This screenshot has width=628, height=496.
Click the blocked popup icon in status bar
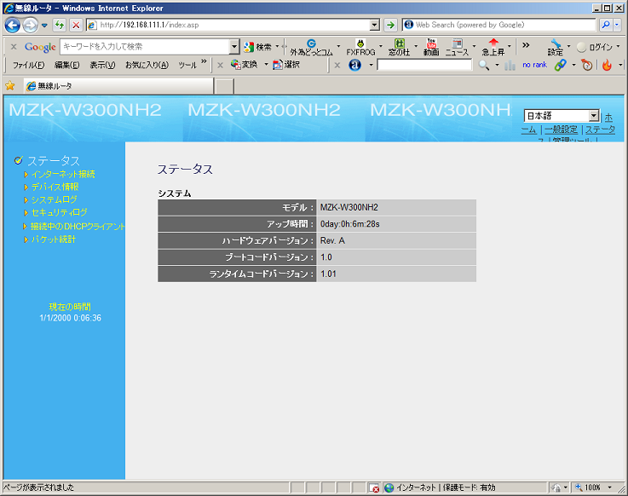pos(373,487)
